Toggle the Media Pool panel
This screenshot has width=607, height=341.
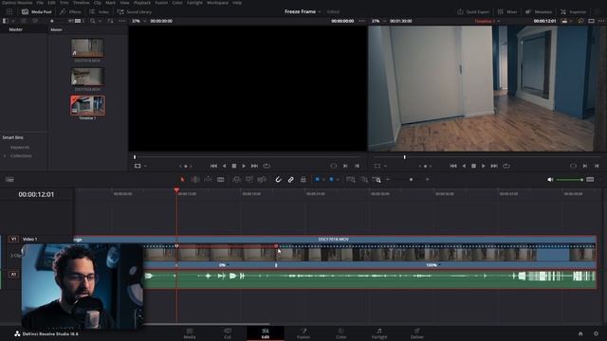(x=37, y=11)
